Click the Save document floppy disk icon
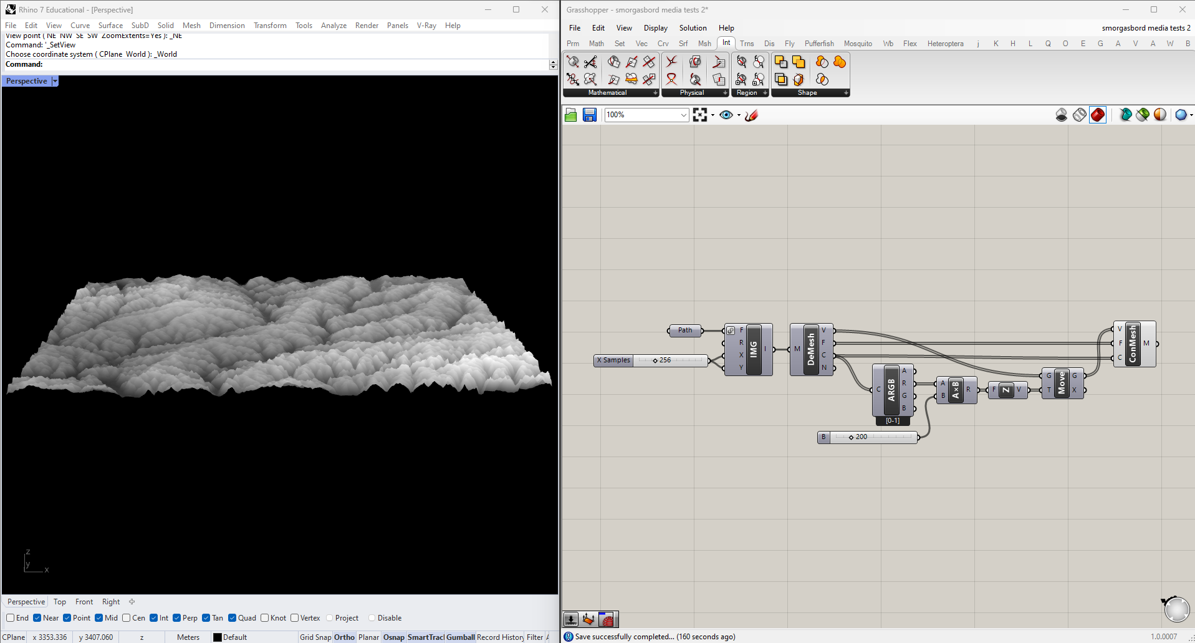This screenshot has width=1195, height=643. pyautogui.click(x=589, y=115)
